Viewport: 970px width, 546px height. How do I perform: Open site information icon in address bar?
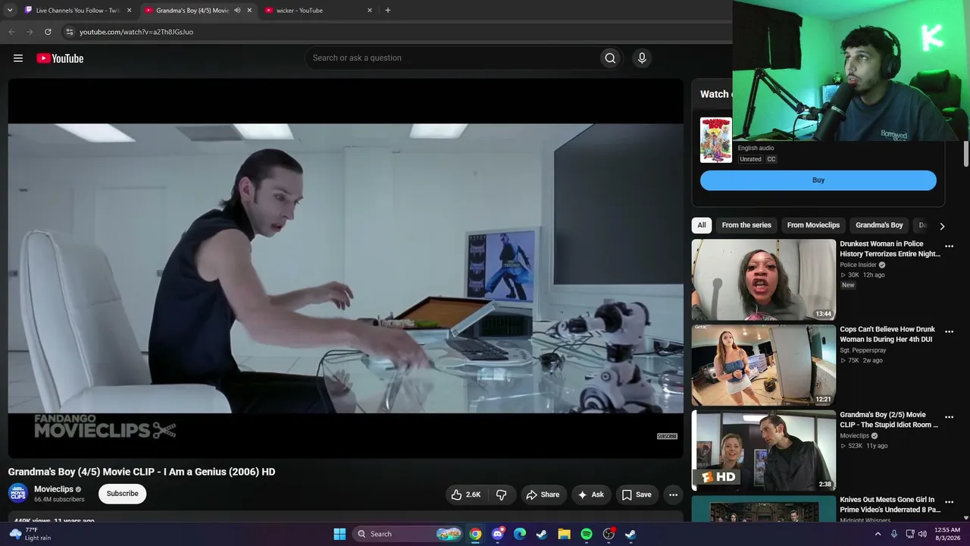tap(69, 32)
